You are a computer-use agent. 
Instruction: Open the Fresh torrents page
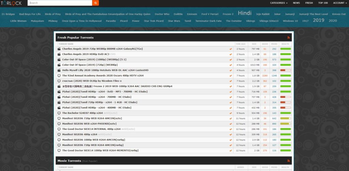click(309, 3)
